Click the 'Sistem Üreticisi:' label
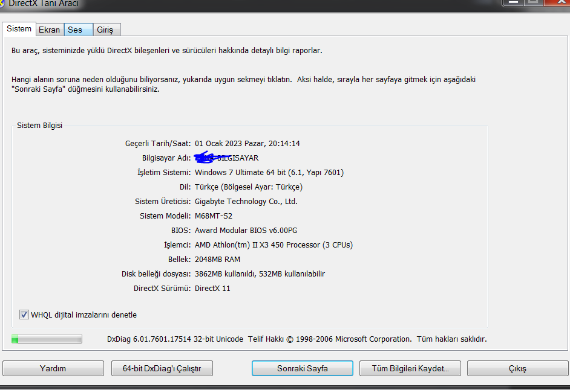This screenshot has height=390, width=570. [x=163, y=202]
